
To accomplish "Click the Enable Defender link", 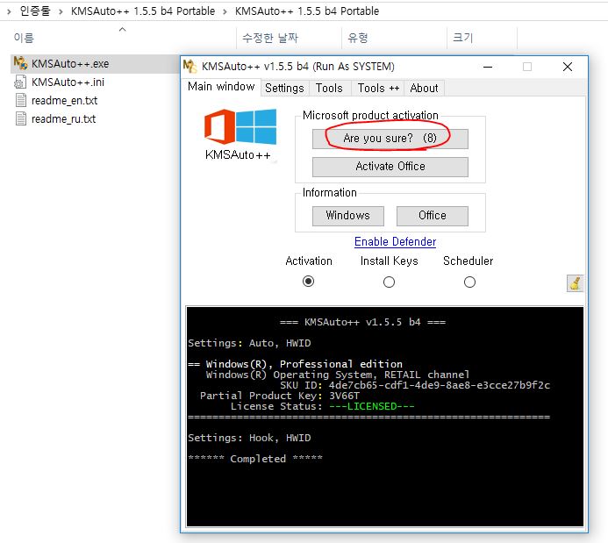I will (395, 241).
